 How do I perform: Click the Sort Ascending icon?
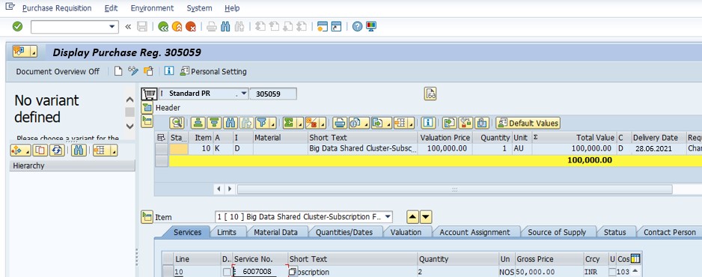tap(198, 123)
